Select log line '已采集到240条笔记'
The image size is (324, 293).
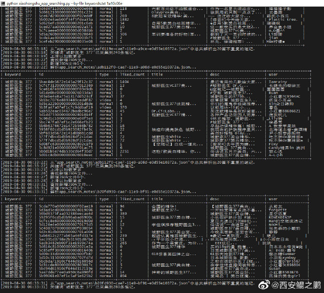[116, 53]
